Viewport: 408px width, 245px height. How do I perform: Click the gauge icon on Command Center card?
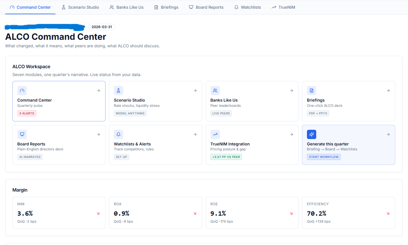coord(22,91)
